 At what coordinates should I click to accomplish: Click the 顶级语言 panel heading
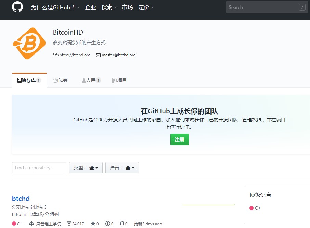(x=260, y=195)
